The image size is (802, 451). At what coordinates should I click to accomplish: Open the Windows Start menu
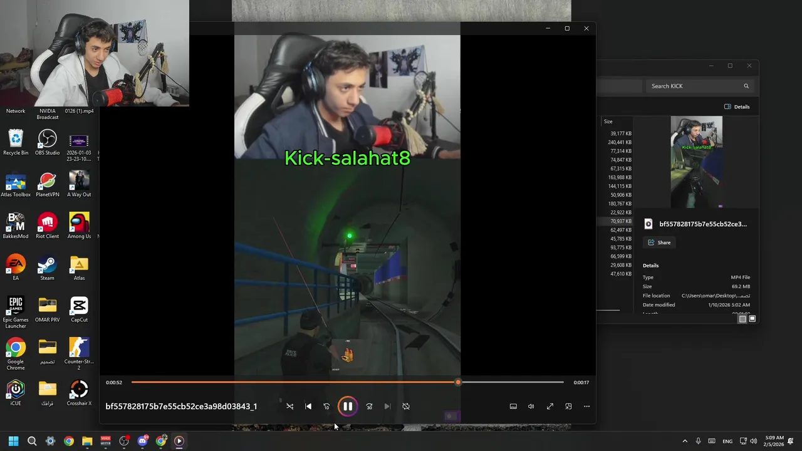pos(13,441)
